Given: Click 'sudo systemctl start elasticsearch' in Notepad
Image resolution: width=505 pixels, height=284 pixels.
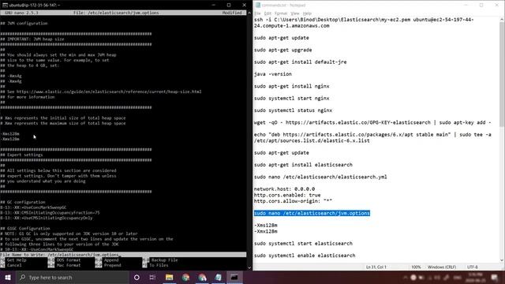Looking at the screenshot, I should point(303,244).
